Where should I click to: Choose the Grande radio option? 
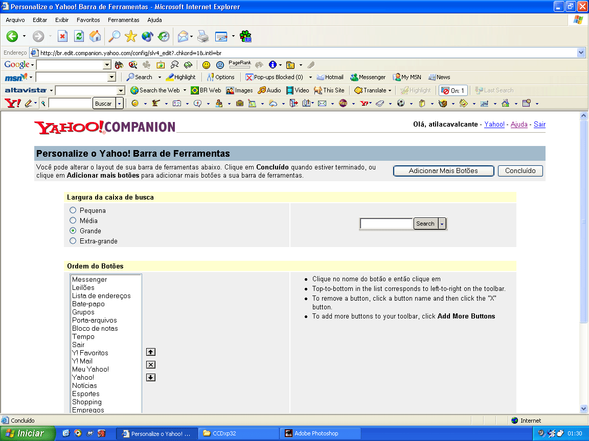click(73, 231)
